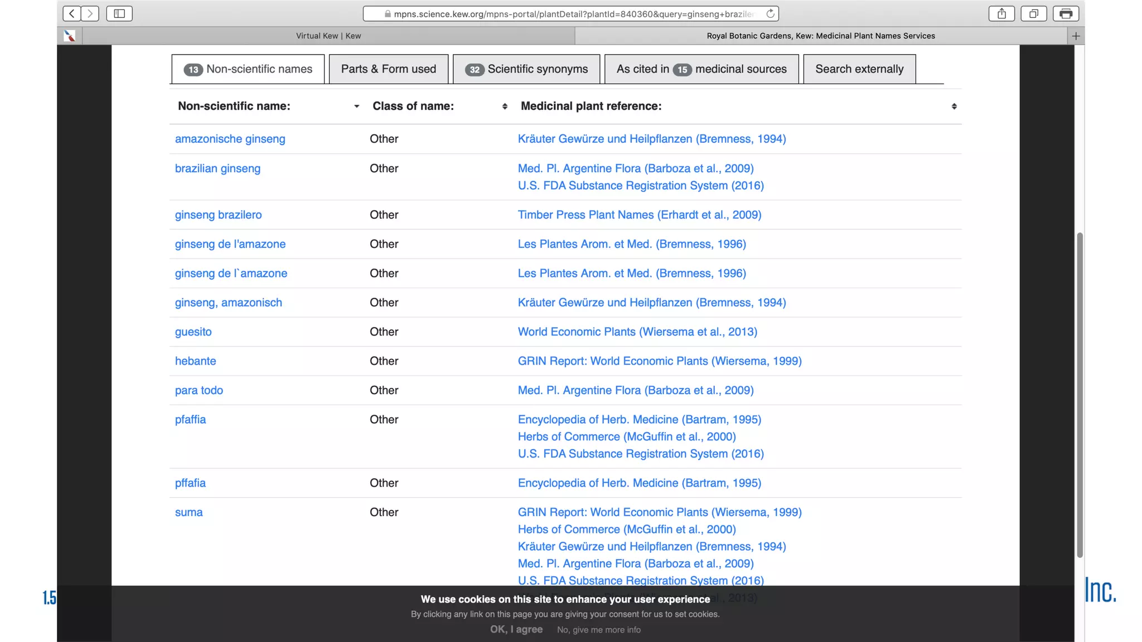Click the print icon in toolbar
Image resolution: width=1142 pixels, height=642 pixels.
pyautogui.click(x=1066, y=13)
